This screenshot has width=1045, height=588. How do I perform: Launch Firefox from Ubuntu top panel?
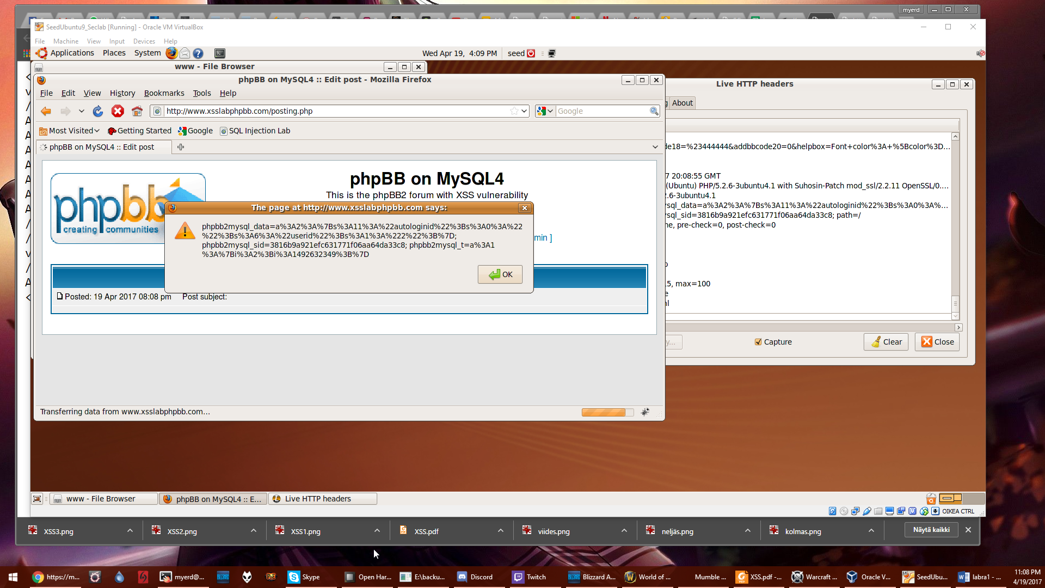click(x=171, y=53)
